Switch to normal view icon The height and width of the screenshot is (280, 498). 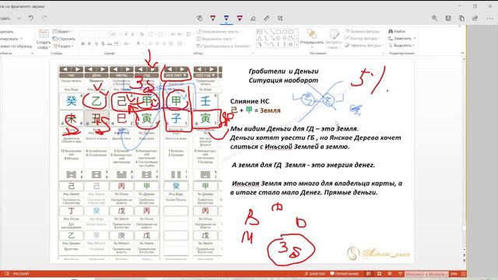(x=368, y=274)
